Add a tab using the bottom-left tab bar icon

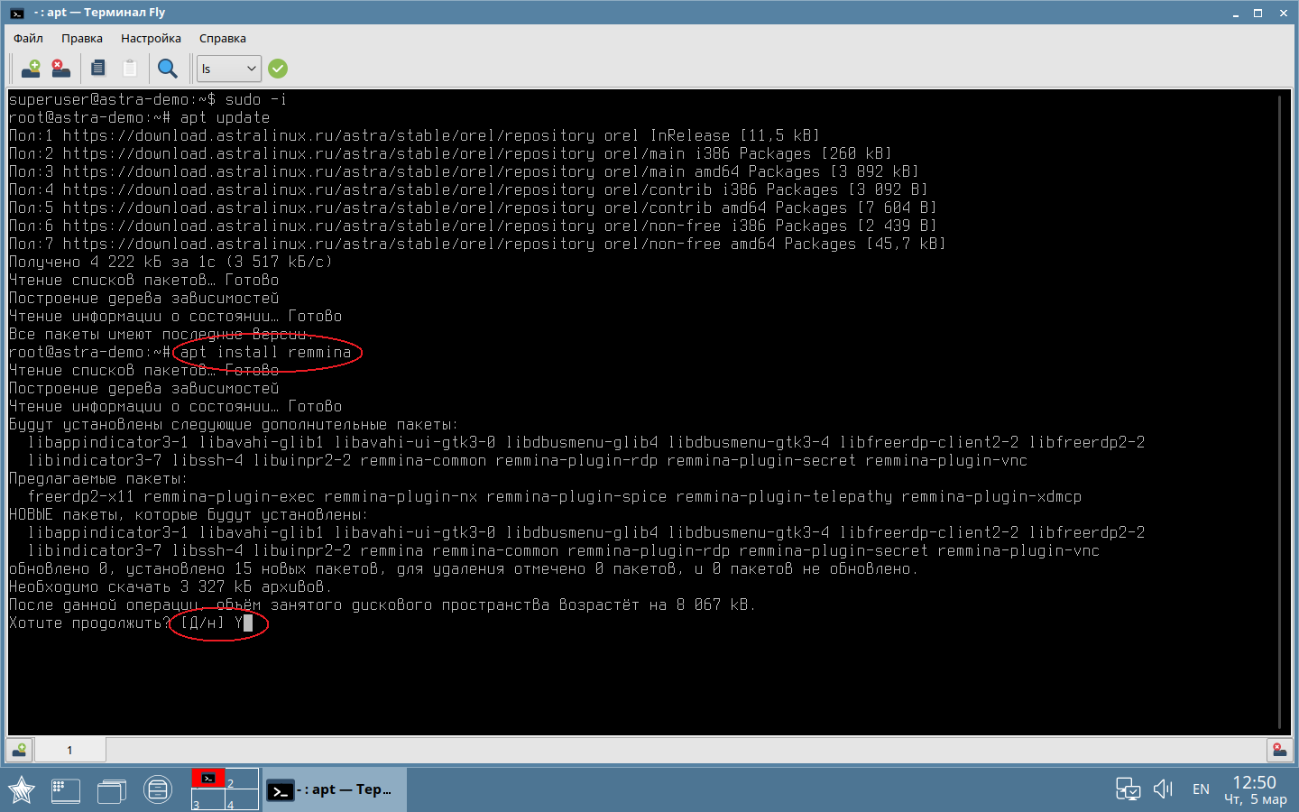[x=19, y=750]
